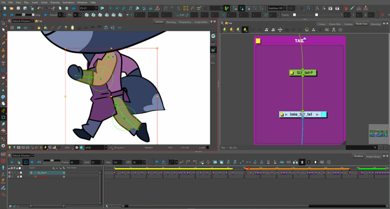Expand the bake_SLY_tail node left arrow
The image size is (390, 209).
click(x=286, y=114)
